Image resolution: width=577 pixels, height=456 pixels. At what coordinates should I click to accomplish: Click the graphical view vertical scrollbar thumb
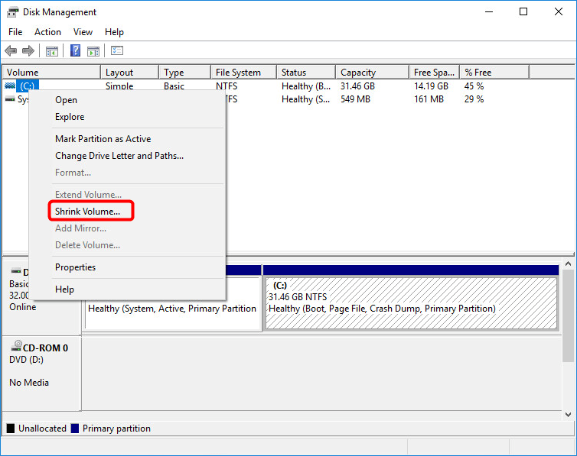coord(568,315)
